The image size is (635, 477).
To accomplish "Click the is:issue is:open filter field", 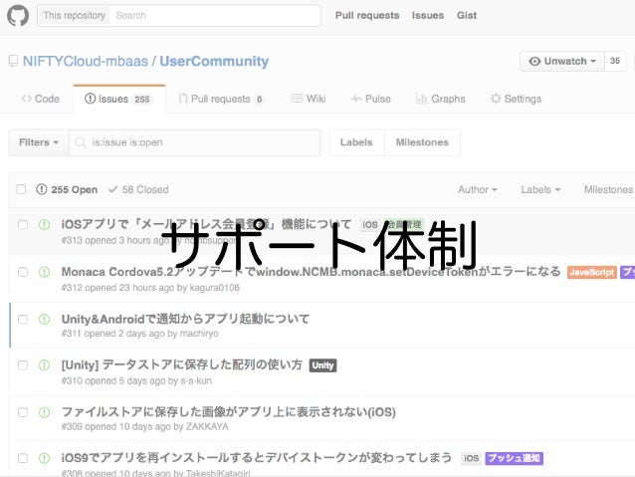I will (195, 142).
